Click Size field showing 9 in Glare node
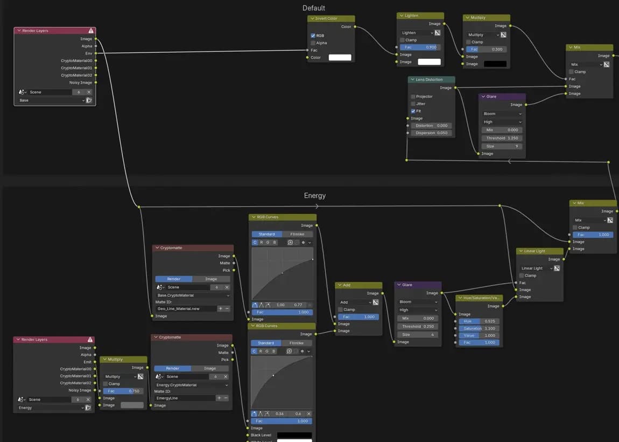The height and width of the screenshot is (442, 619). point(502,146)
